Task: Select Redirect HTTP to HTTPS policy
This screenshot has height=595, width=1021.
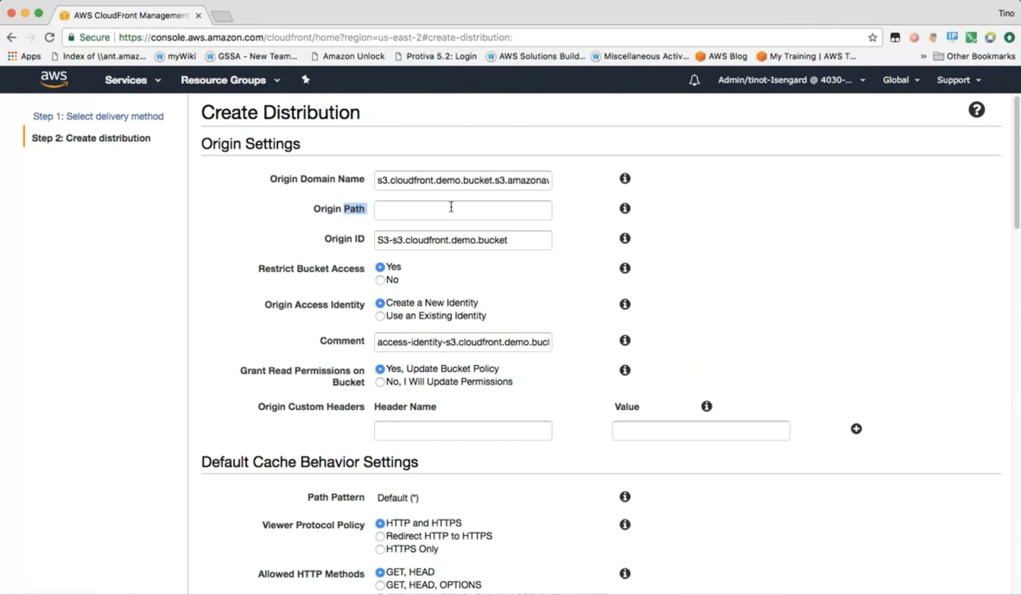Action: point(380,536)
